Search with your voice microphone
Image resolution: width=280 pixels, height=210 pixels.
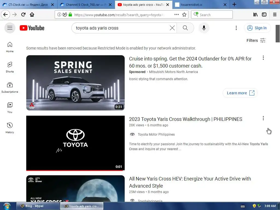pos(204,28)
